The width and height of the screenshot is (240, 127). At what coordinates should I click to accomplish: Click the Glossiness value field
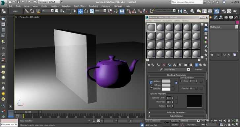click(169, 102)
